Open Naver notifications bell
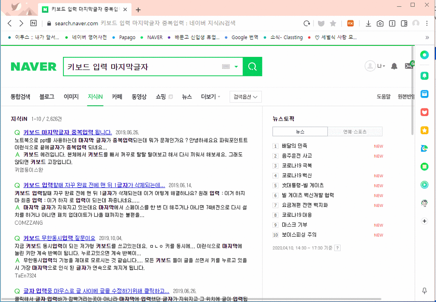Screen dimensions: 436x302 (x=394, y=66)
